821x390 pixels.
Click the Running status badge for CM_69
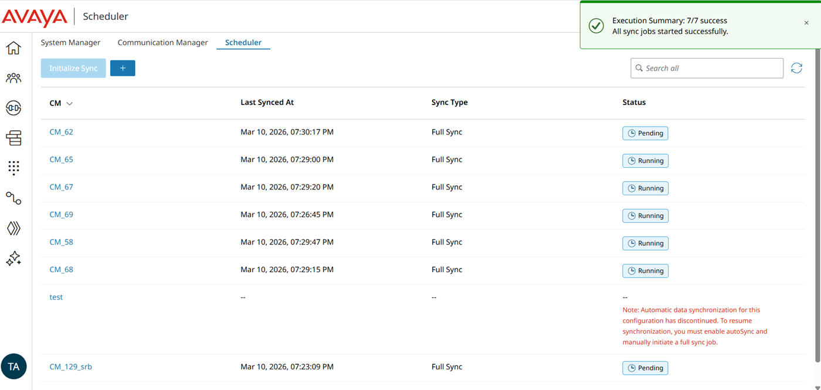click(645, 216)
